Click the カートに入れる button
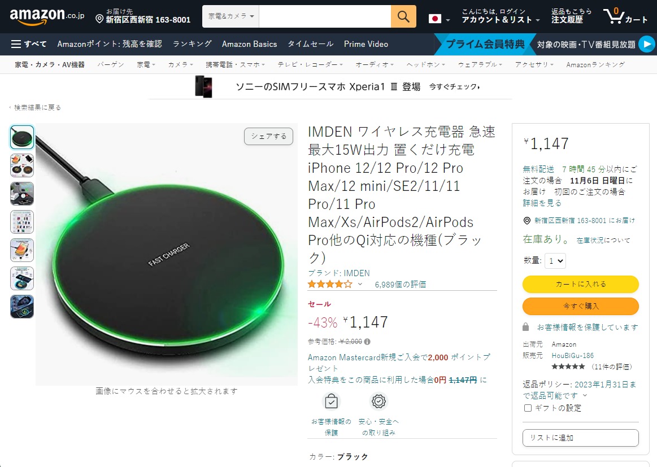The height and width of the screenshot is (467, 657). click(580, 285)
